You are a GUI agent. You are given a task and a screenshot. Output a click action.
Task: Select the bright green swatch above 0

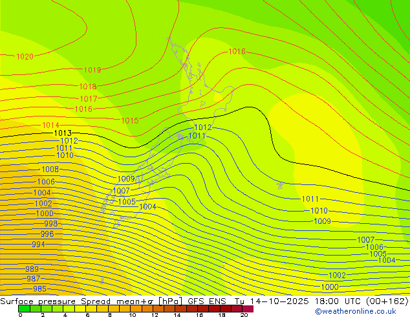click(x=24, y=309)
